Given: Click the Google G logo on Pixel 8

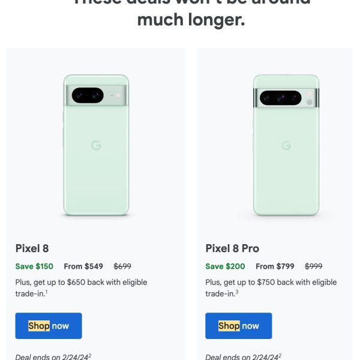Looking at the screenshot, I should tap(96, 145).
